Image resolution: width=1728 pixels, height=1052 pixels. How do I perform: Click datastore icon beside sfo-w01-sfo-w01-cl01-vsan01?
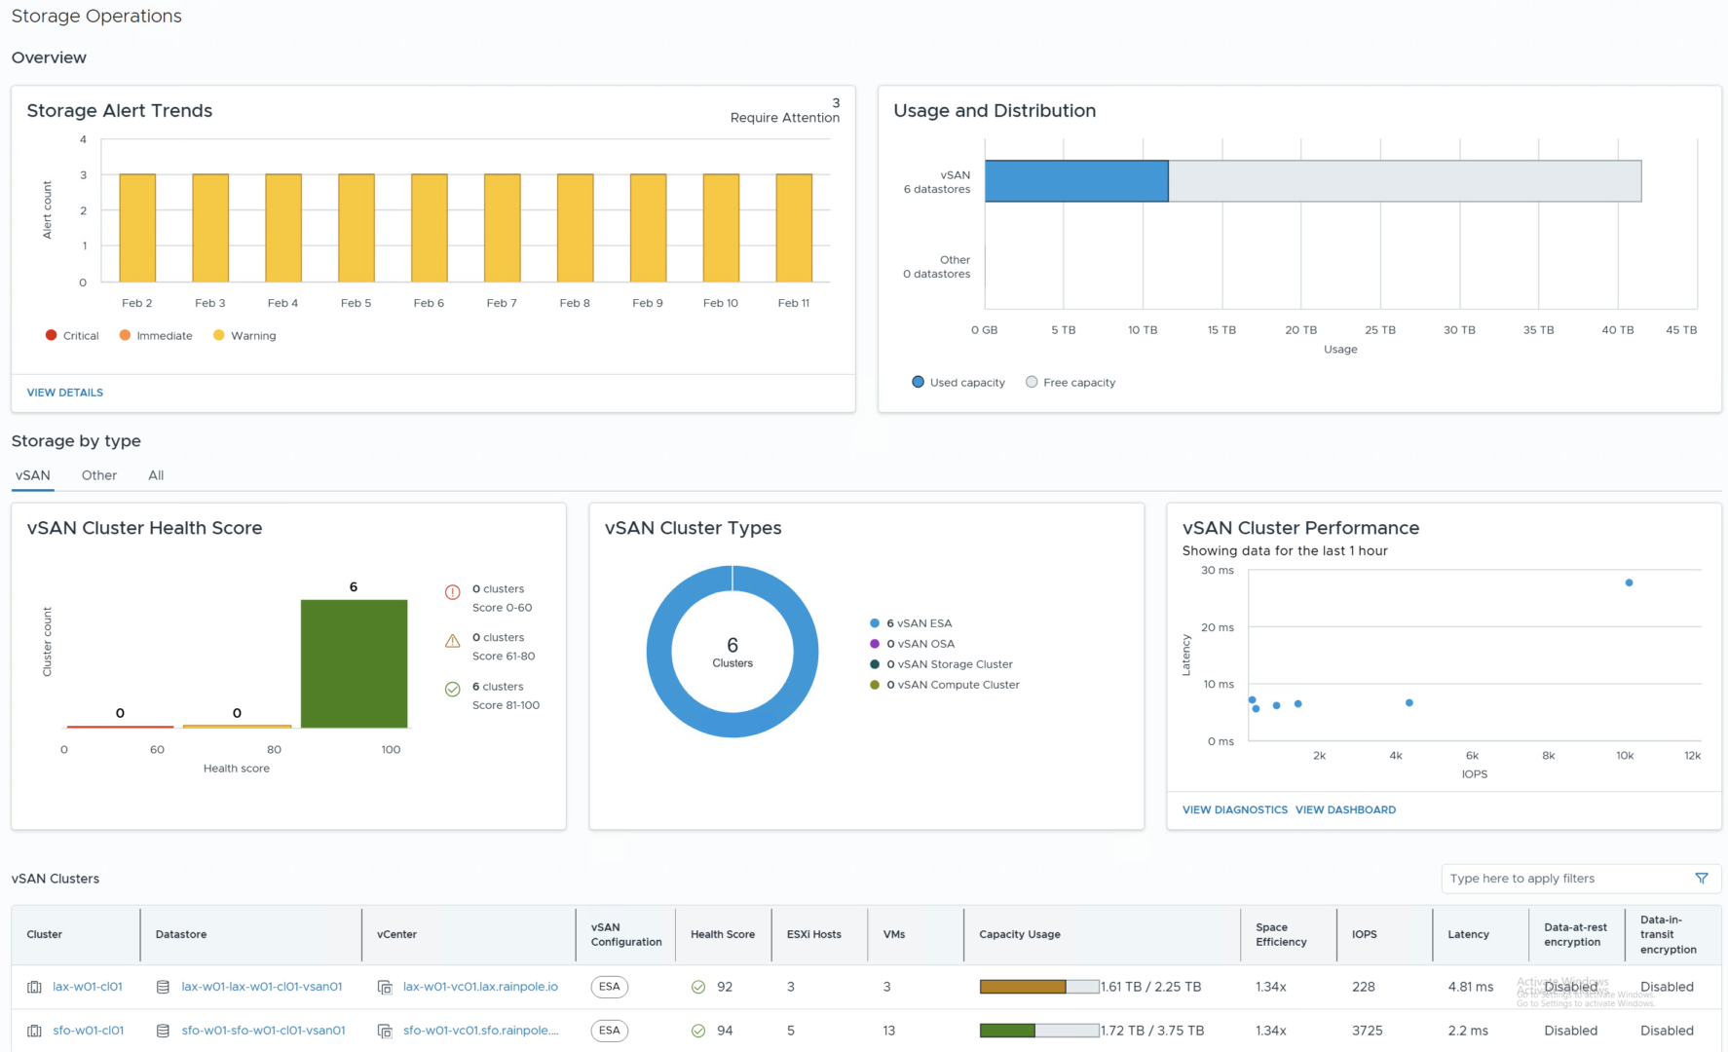point(163,1031)
